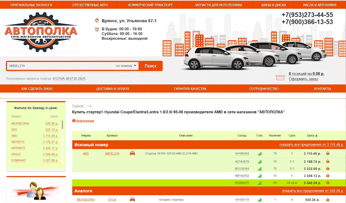Sort by Цена column header
Image resolution: width=346 pixels, height=203 pixels.
coord(312,135)
